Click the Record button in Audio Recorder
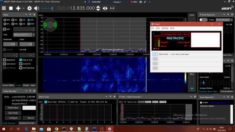The height and width of the screenshot is (132, 235). 29,118
